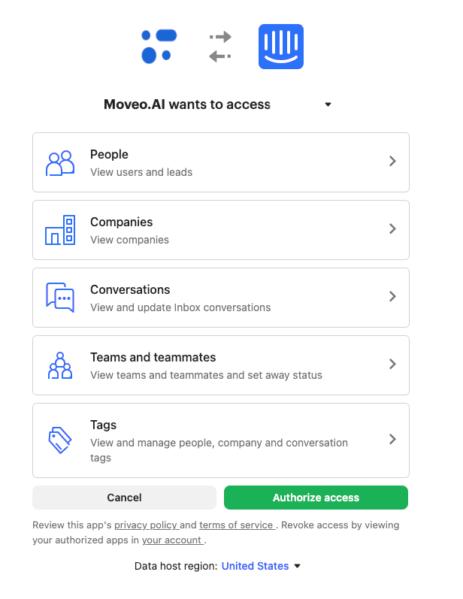This screenshot has width=463, height=599.
Task: Expand the Conversations permission chevron
Action: tap(392, 297)
